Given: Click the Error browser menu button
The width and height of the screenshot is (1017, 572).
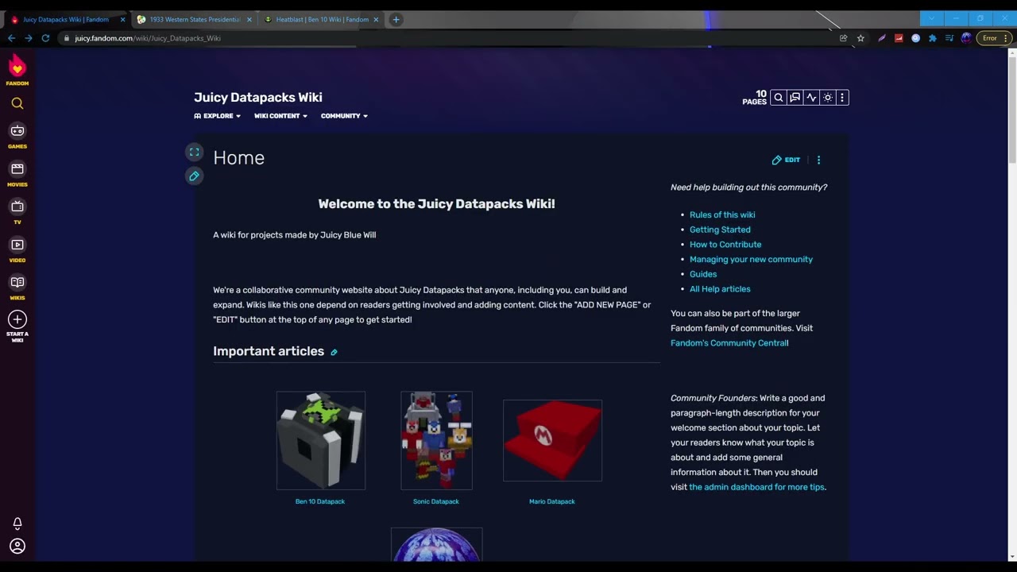Looking at the screenshot, I should point(995,38).
